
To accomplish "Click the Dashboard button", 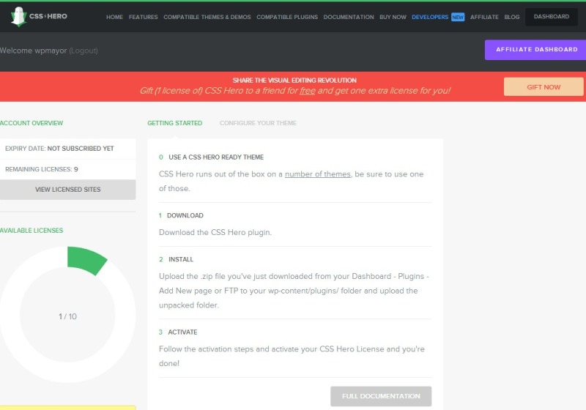I will [x=552, y=16].
